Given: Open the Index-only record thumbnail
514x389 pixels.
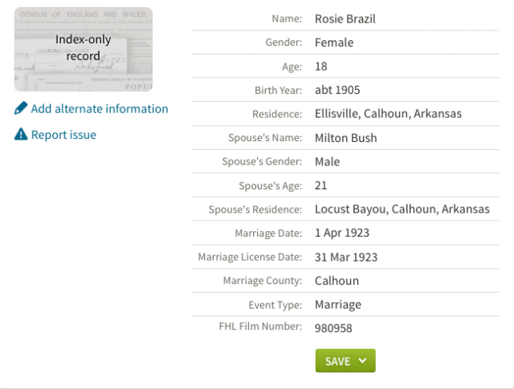Looking at the screenshot, I should 84,49.
